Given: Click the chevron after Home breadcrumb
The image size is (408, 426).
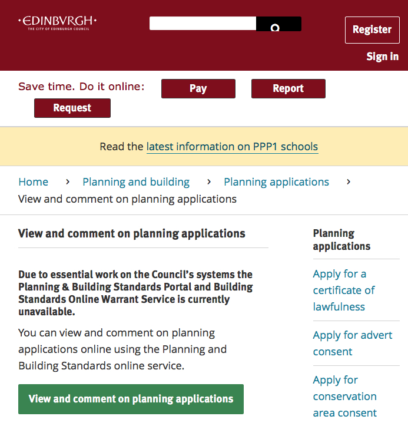Looking at the screenshot, I should tap(68, 182).
